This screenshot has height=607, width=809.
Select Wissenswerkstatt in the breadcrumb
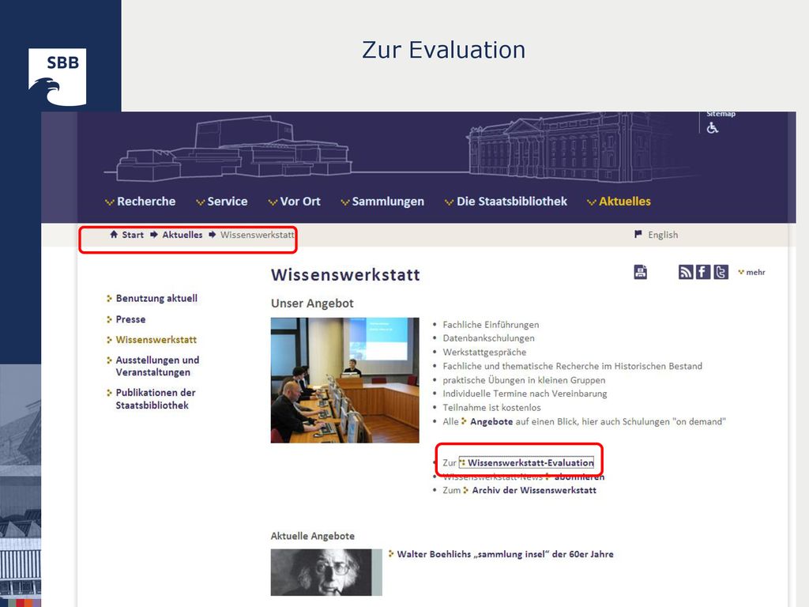258,235
